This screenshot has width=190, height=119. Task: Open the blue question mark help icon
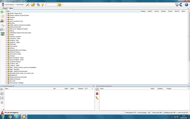(x=186, y=5)
